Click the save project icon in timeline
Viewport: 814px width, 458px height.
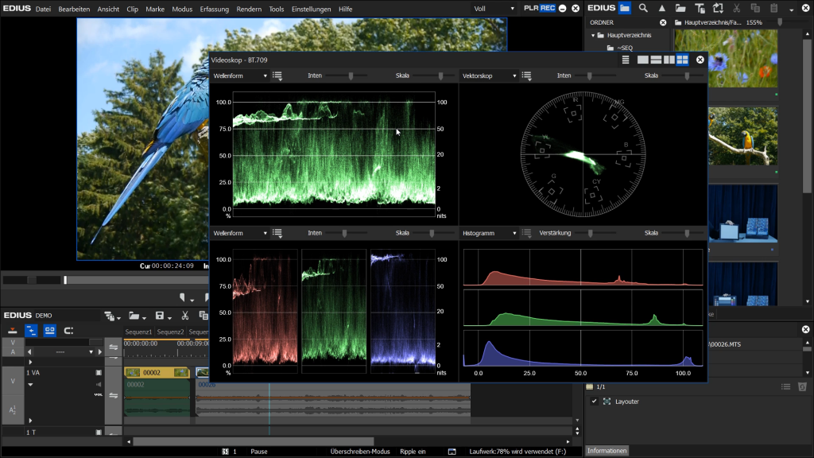[x=160, y=316]
